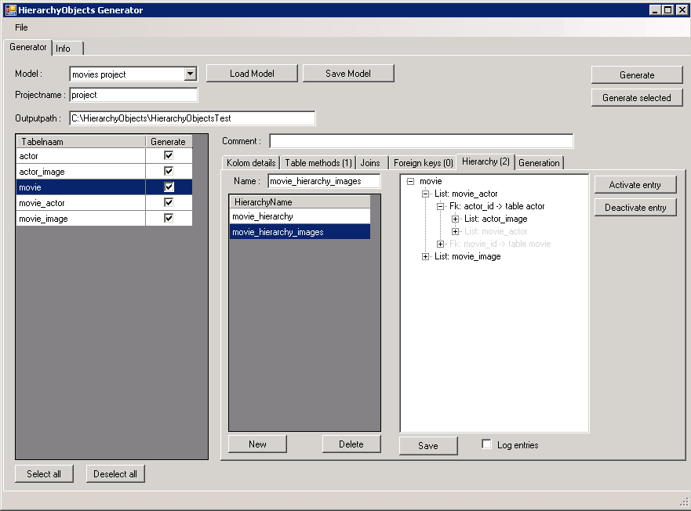691x511 pixels.
Task: Select movie_hierarchy in the hierarchy list
Action: point(299,216)
